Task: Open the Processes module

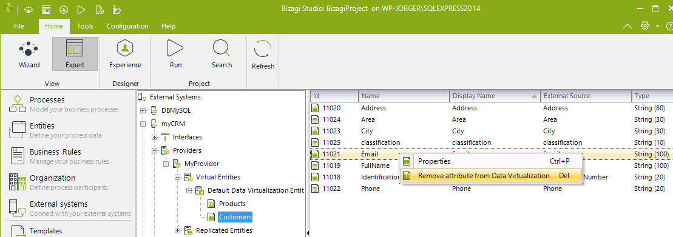Action: [x=69, y=104]
